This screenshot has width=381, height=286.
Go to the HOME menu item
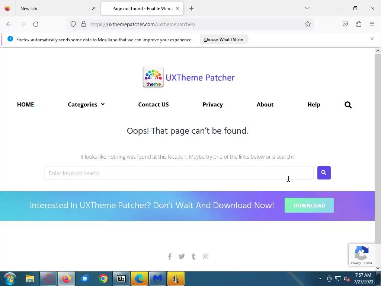point(26,105)
